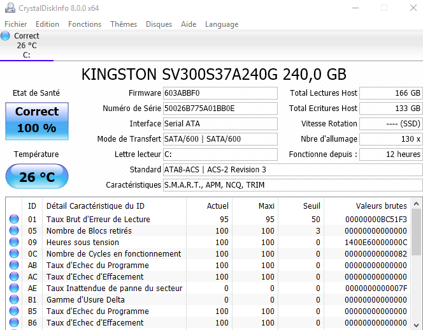Viewport: 423px width, 330px height.
Task: Open the Disques menu
Action: [159, 24]
